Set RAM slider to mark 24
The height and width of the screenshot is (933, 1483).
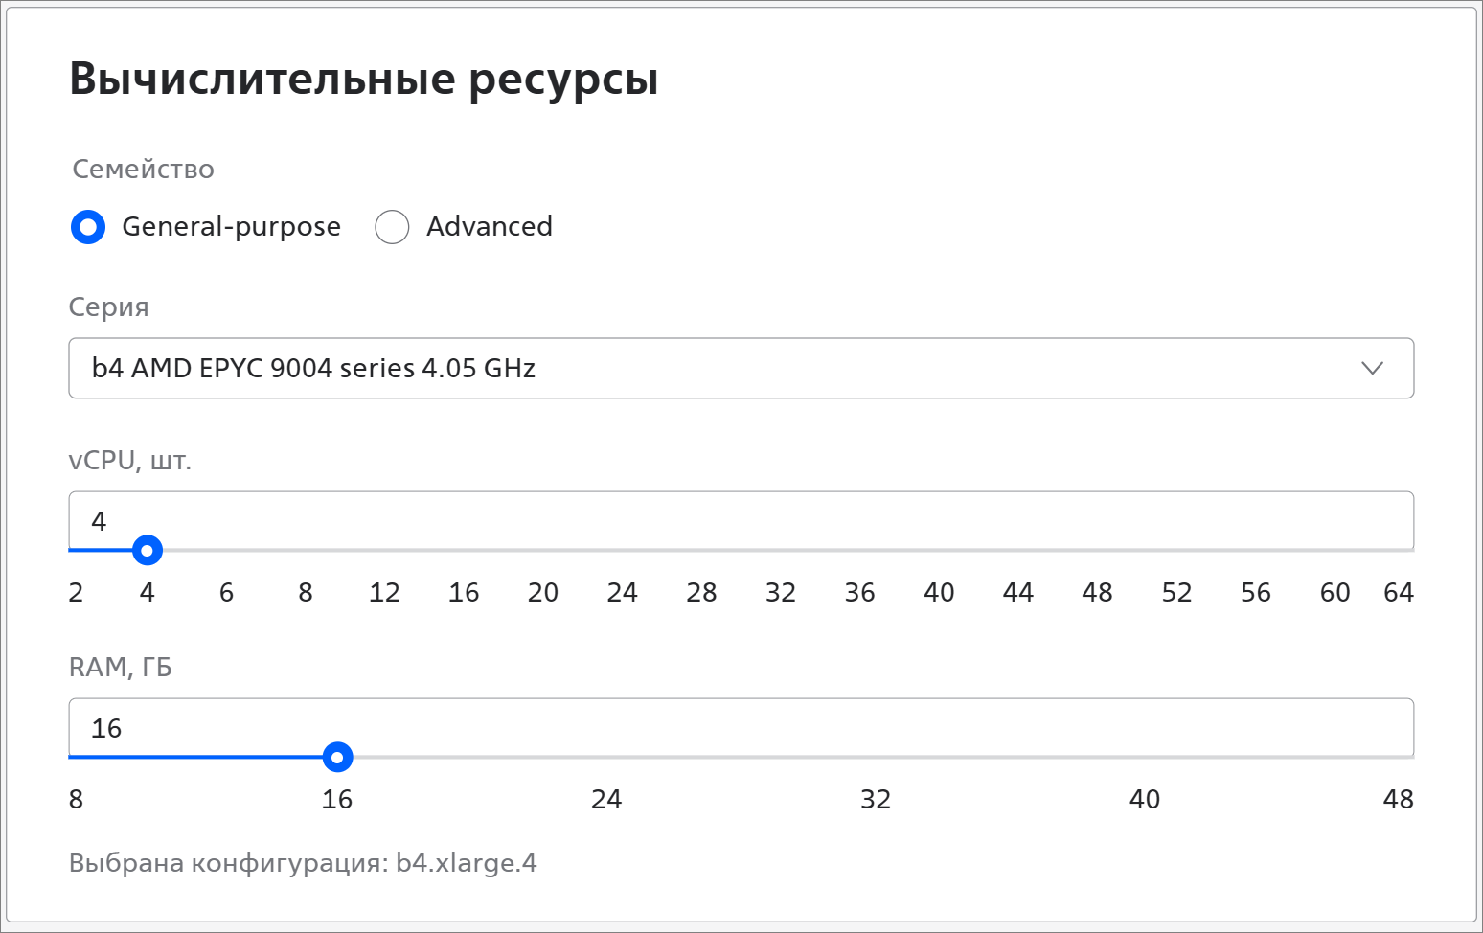[606, 799]
